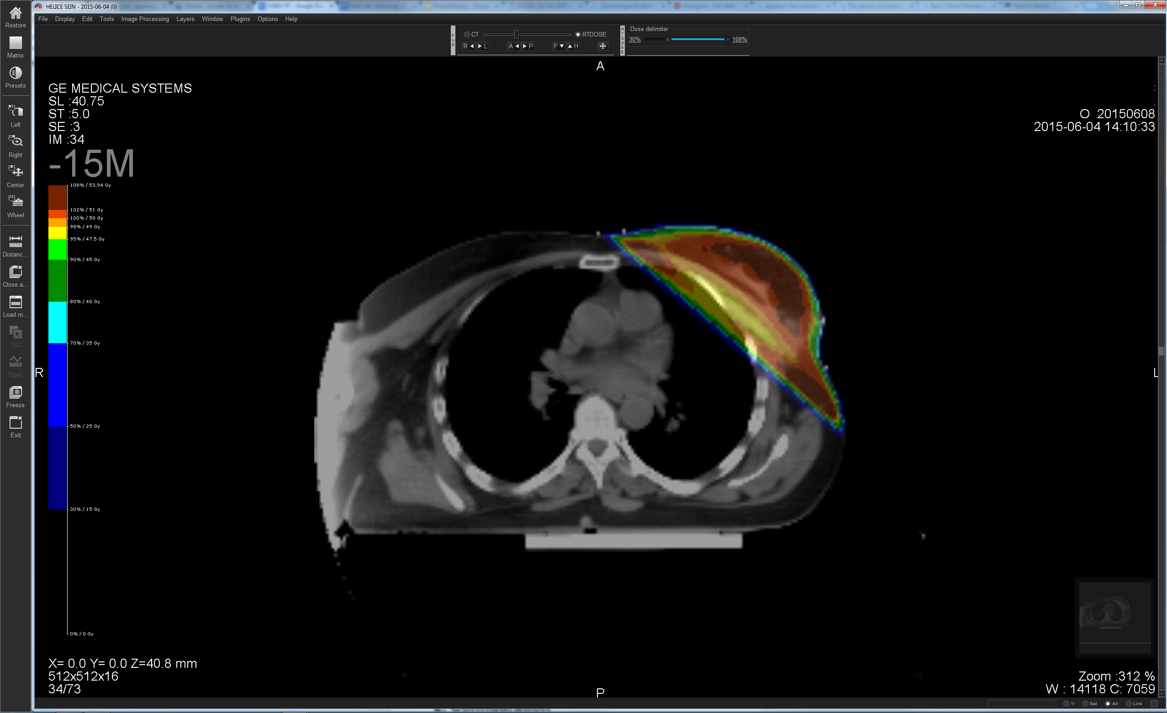Select the CT radio button
Image resolution: width=1167 pixels, height=713 pixels.
pos(467,34)
